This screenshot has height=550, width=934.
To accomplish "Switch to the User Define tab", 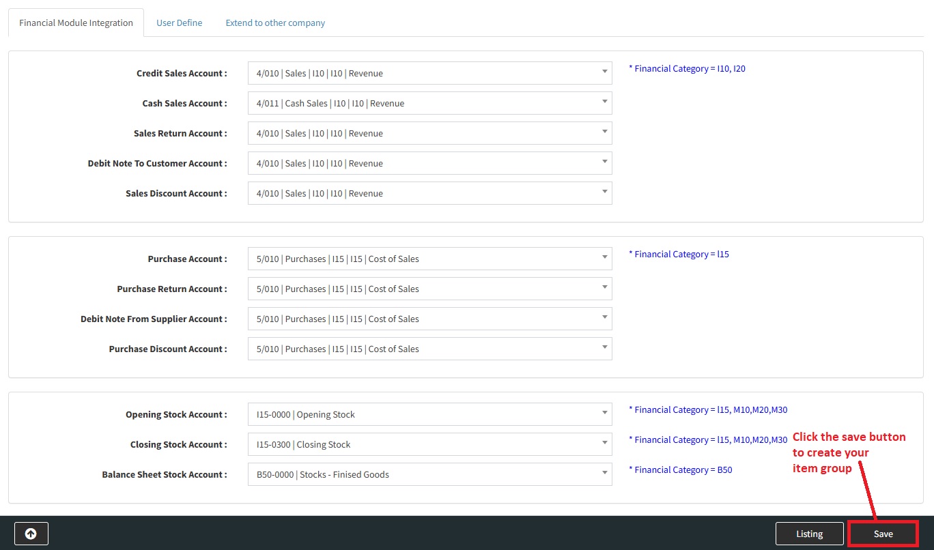I will pos(179,23).
